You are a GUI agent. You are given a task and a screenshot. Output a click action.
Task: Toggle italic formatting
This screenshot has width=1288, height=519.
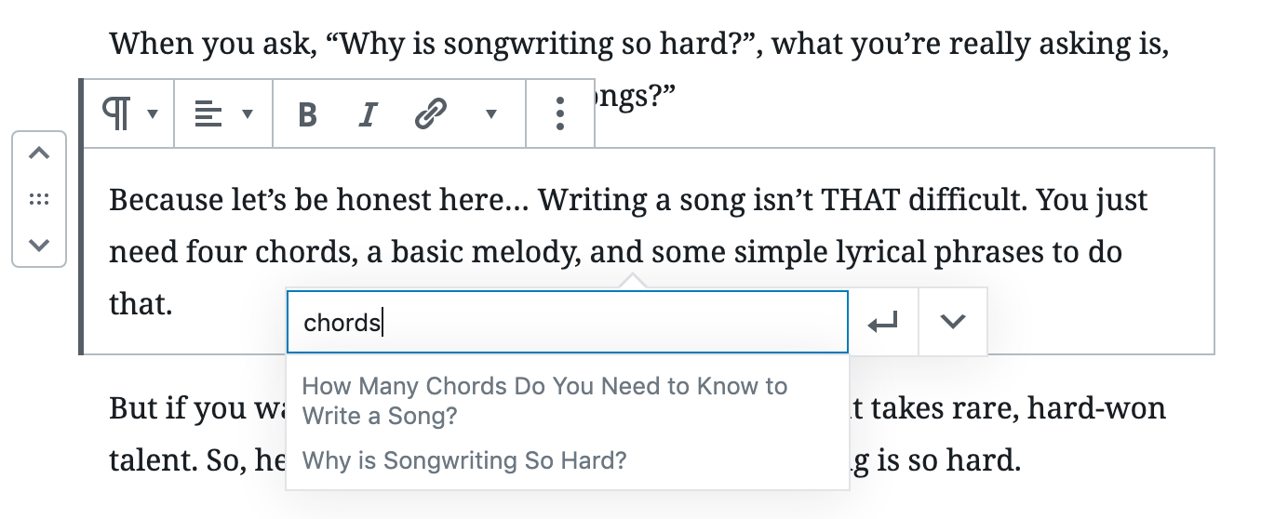coord(368,114)
